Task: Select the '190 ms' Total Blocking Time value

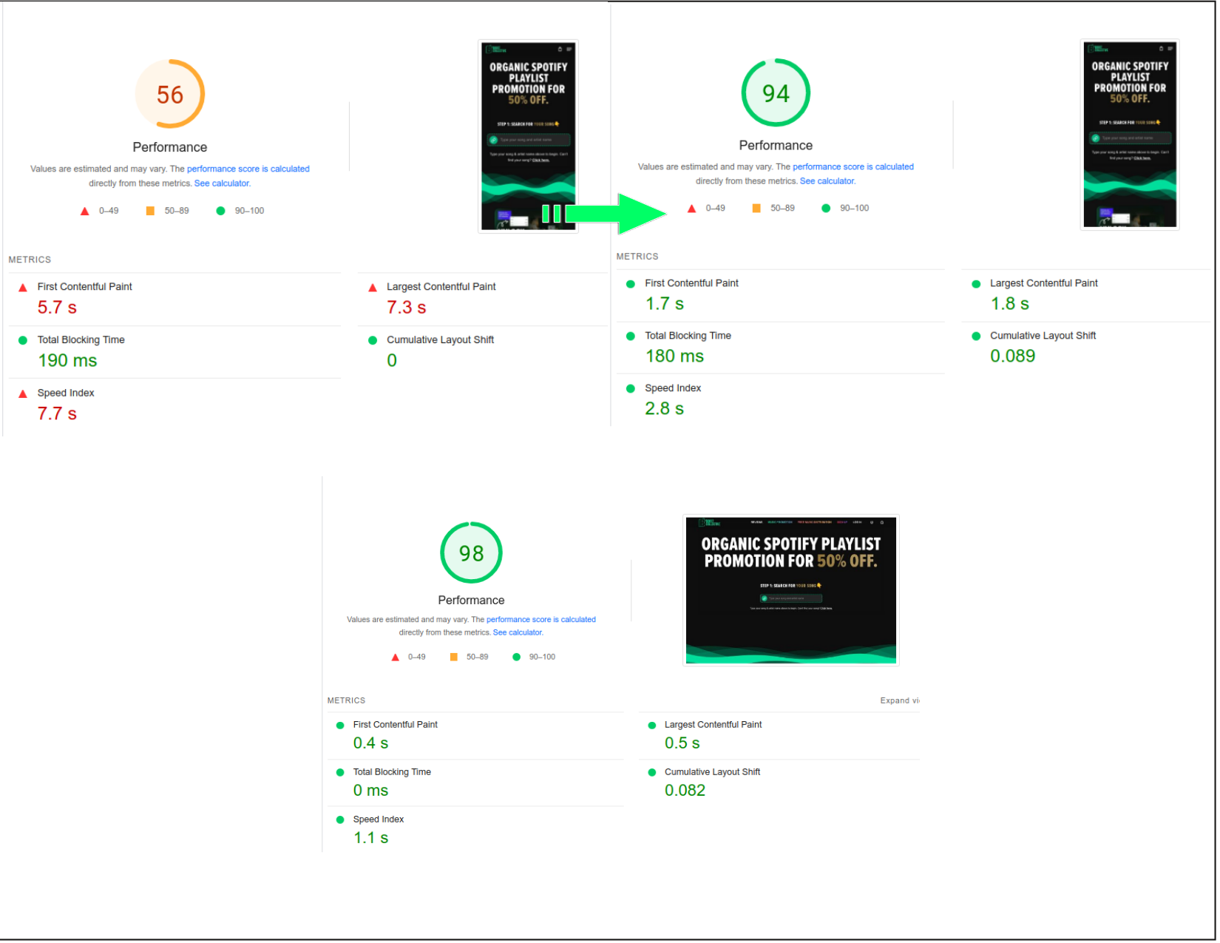Action: pyautogui.click(x=67, y=360)
